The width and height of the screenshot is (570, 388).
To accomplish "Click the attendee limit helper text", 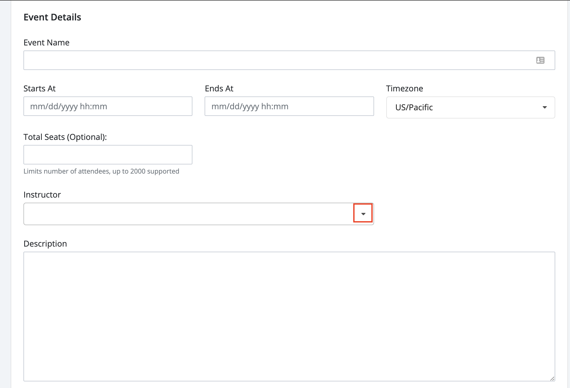I will 101,171.
